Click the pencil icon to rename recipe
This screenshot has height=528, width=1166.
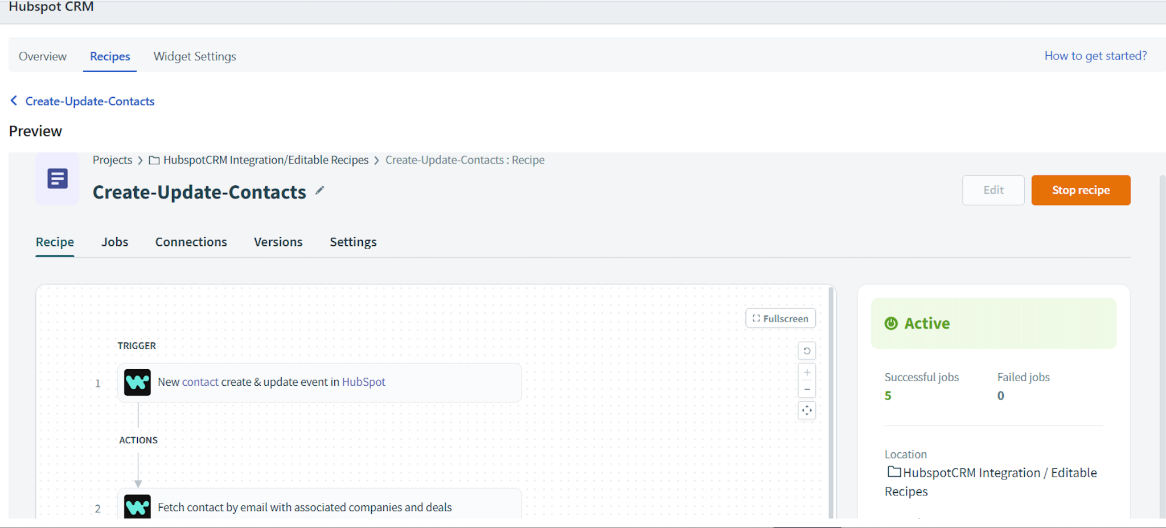point(320,191)
